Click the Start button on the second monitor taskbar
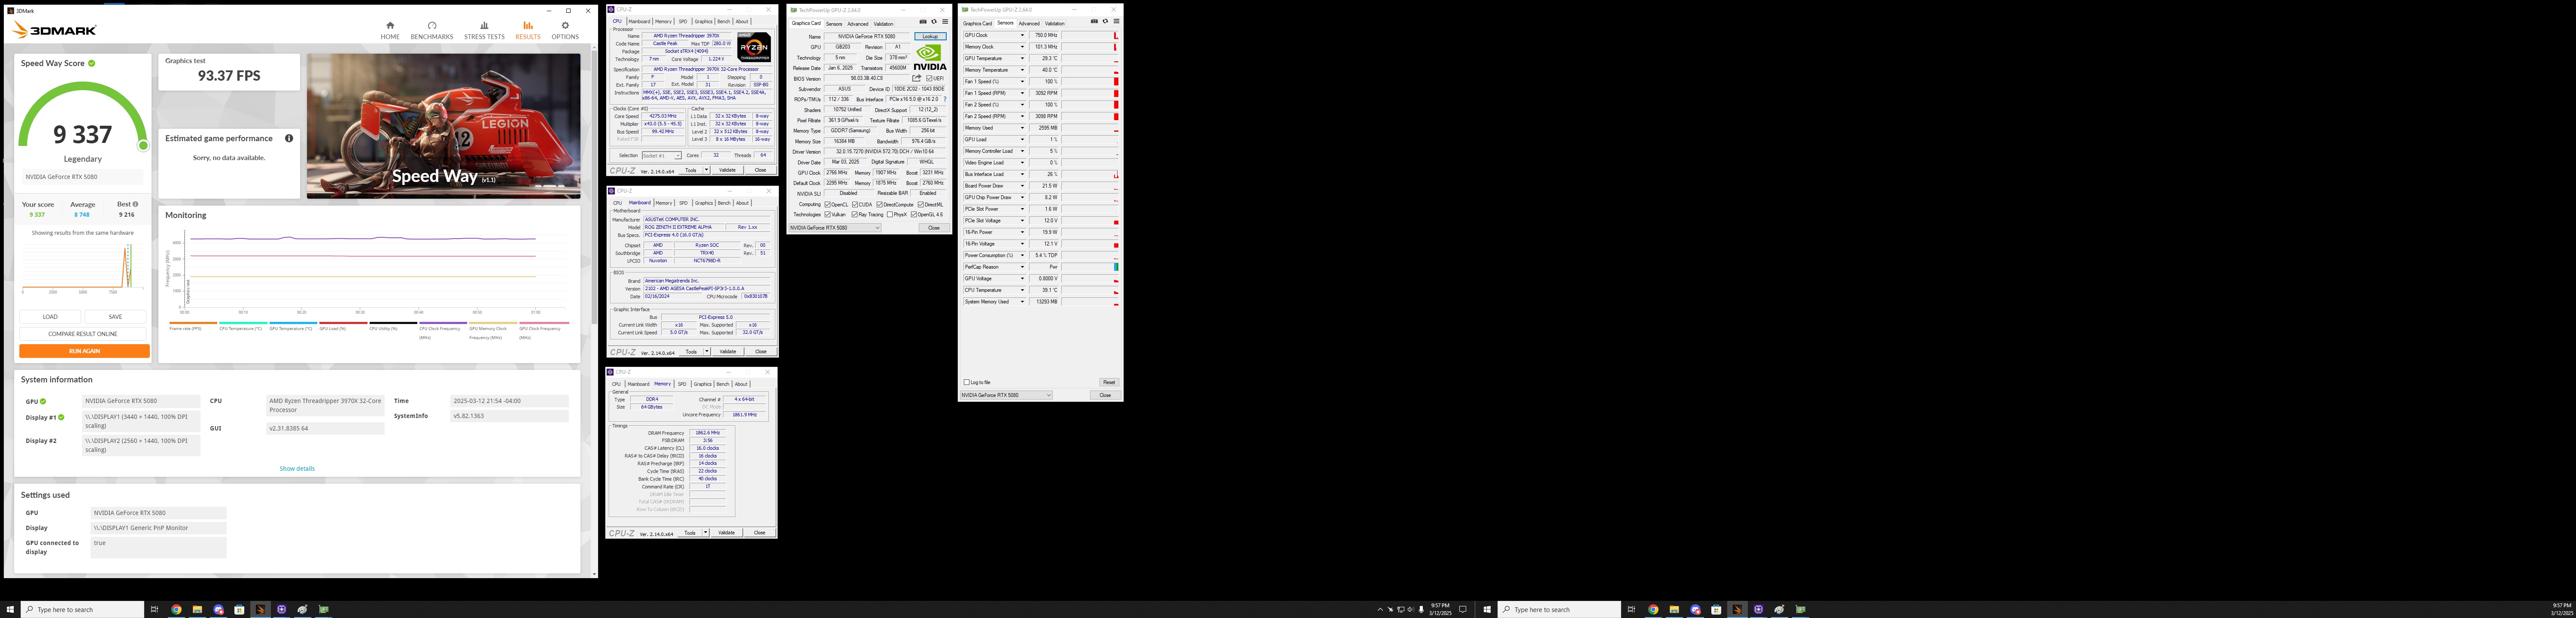Image resolution: width=2576 pixels, height=618 pixels. click(x=1487, y=609)
